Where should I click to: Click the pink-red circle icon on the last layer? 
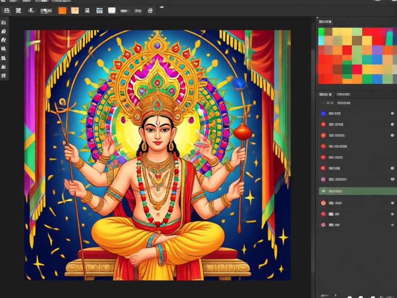point(323,225)
